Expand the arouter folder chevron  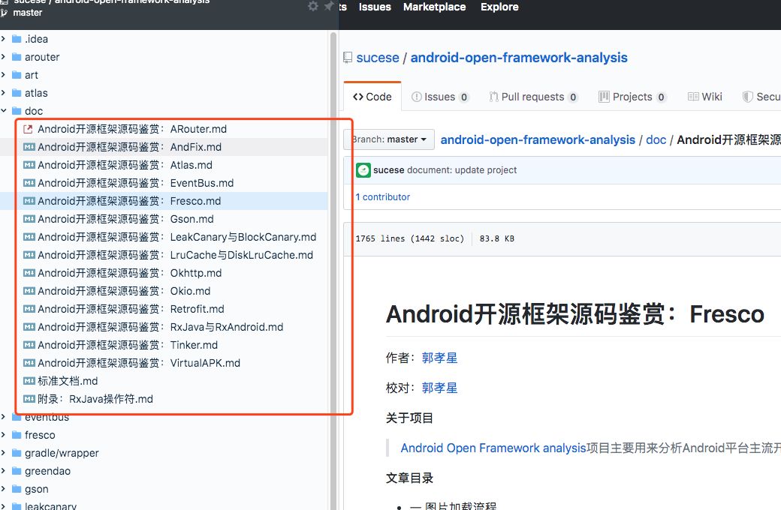pos(4,57)
